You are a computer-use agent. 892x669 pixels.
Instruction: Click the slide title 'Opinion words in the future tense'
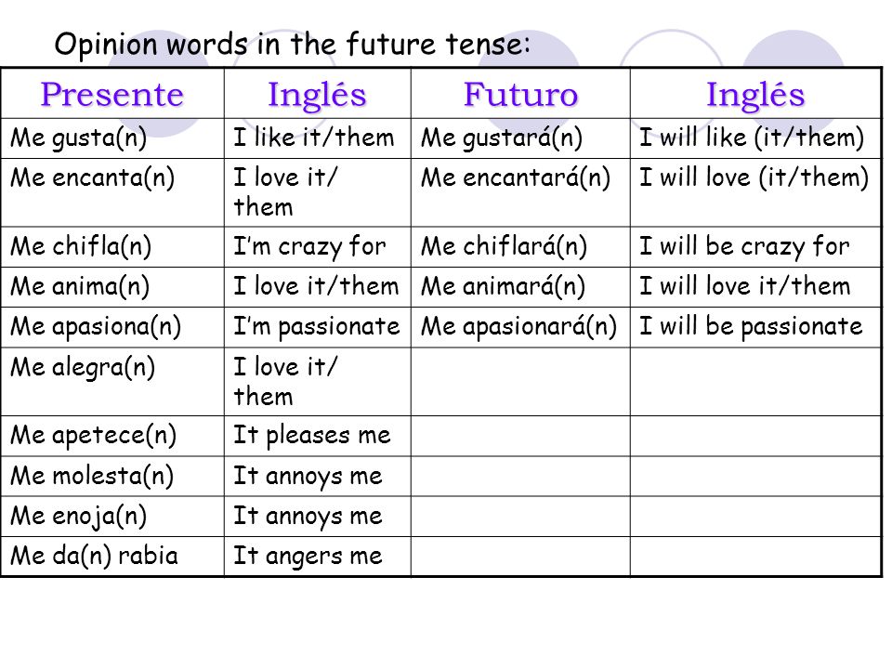293,44
